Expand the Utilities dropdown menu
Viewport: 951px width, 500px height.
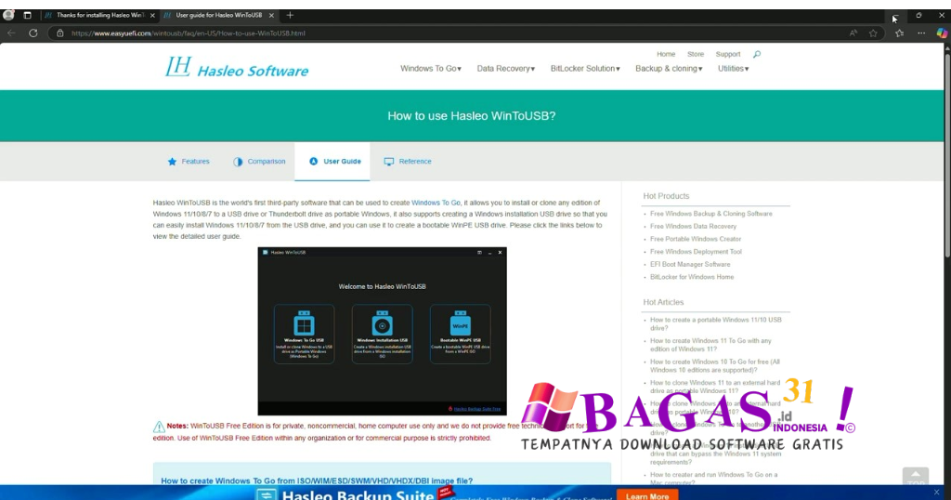point(734,69)
